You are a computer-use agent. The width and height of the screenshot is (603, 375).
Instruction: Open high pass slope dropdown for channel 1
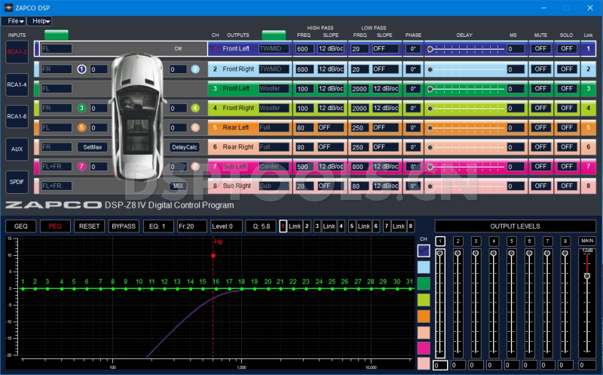331,49
